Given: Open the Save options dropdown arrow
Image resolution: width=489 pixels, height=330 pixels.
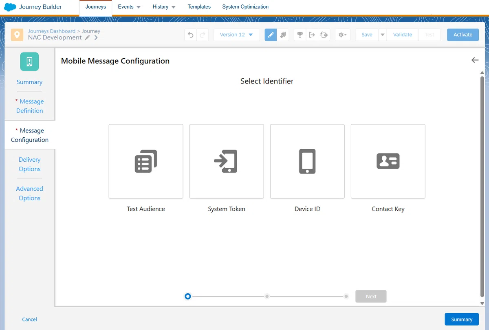Looking at the screenshot, I should (x=382, y=35).
